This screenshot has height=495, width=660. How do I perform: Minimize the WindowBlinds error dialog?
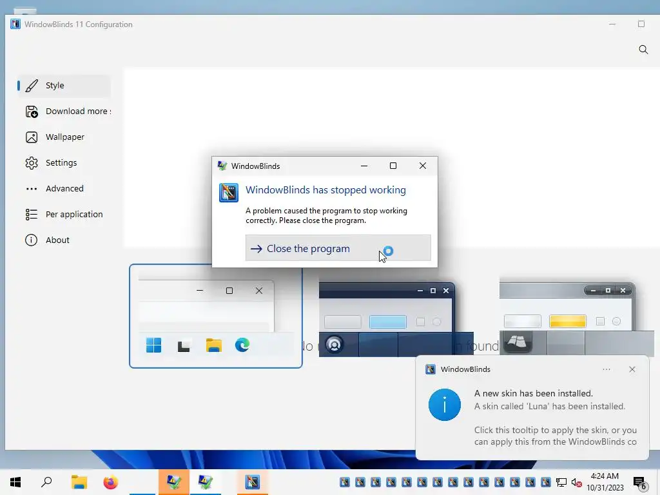click(x=364, y=166)
